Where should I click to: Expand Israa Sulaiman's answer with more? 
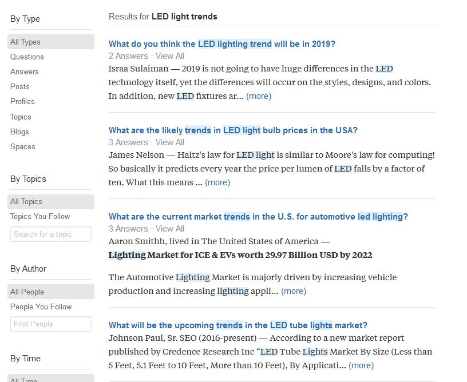pyautogui.click(x=259, y=96)
